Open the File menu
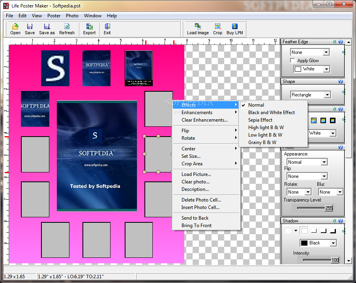Image resolution: width=356 pixels, height=283 pixels. (x=9, y=16)
